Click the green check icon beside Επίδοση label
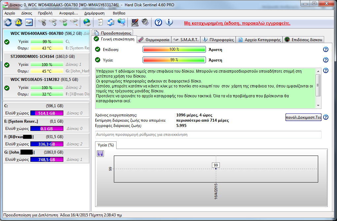The height and width of the screenshot is (221, 337). point(98,49)
